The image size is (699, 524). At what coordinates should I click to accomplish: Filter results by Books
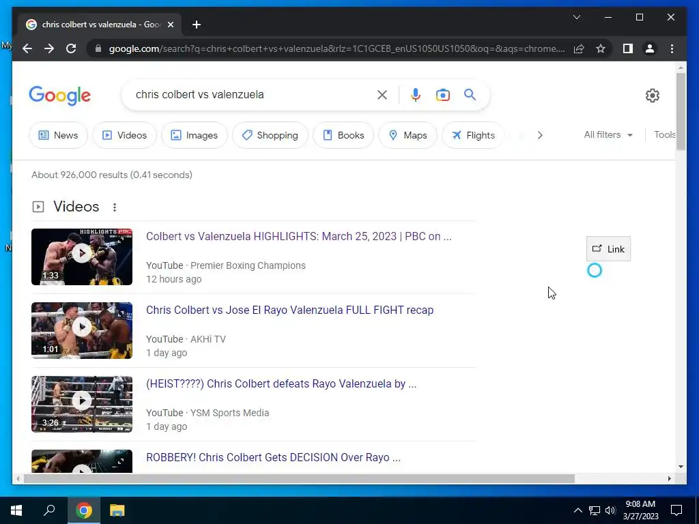coord(343,135)
